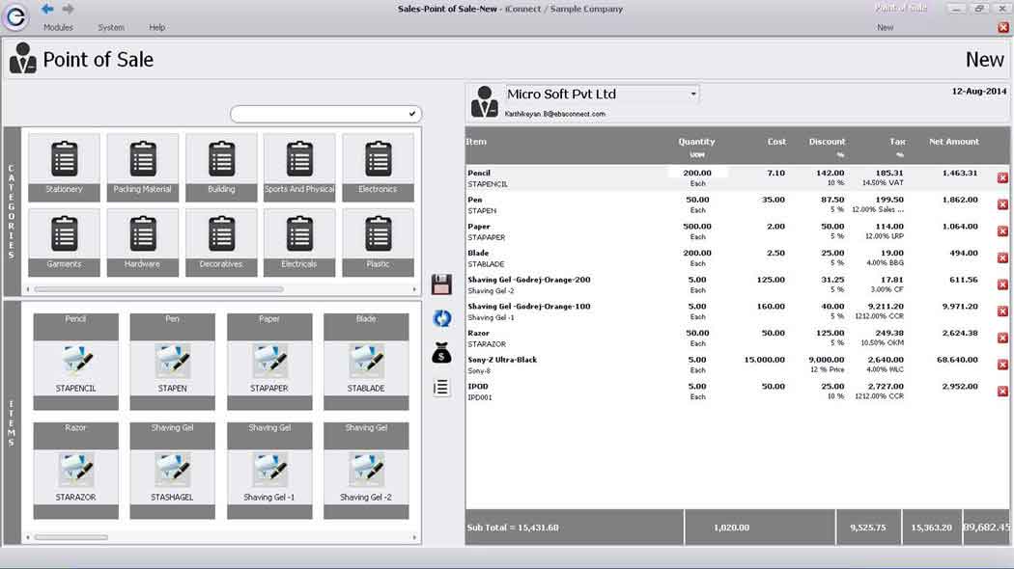Image resolution: width=1014 pixels, height=569 pixels.
Task: Open the Modules menu
Action: pos(58,28)
